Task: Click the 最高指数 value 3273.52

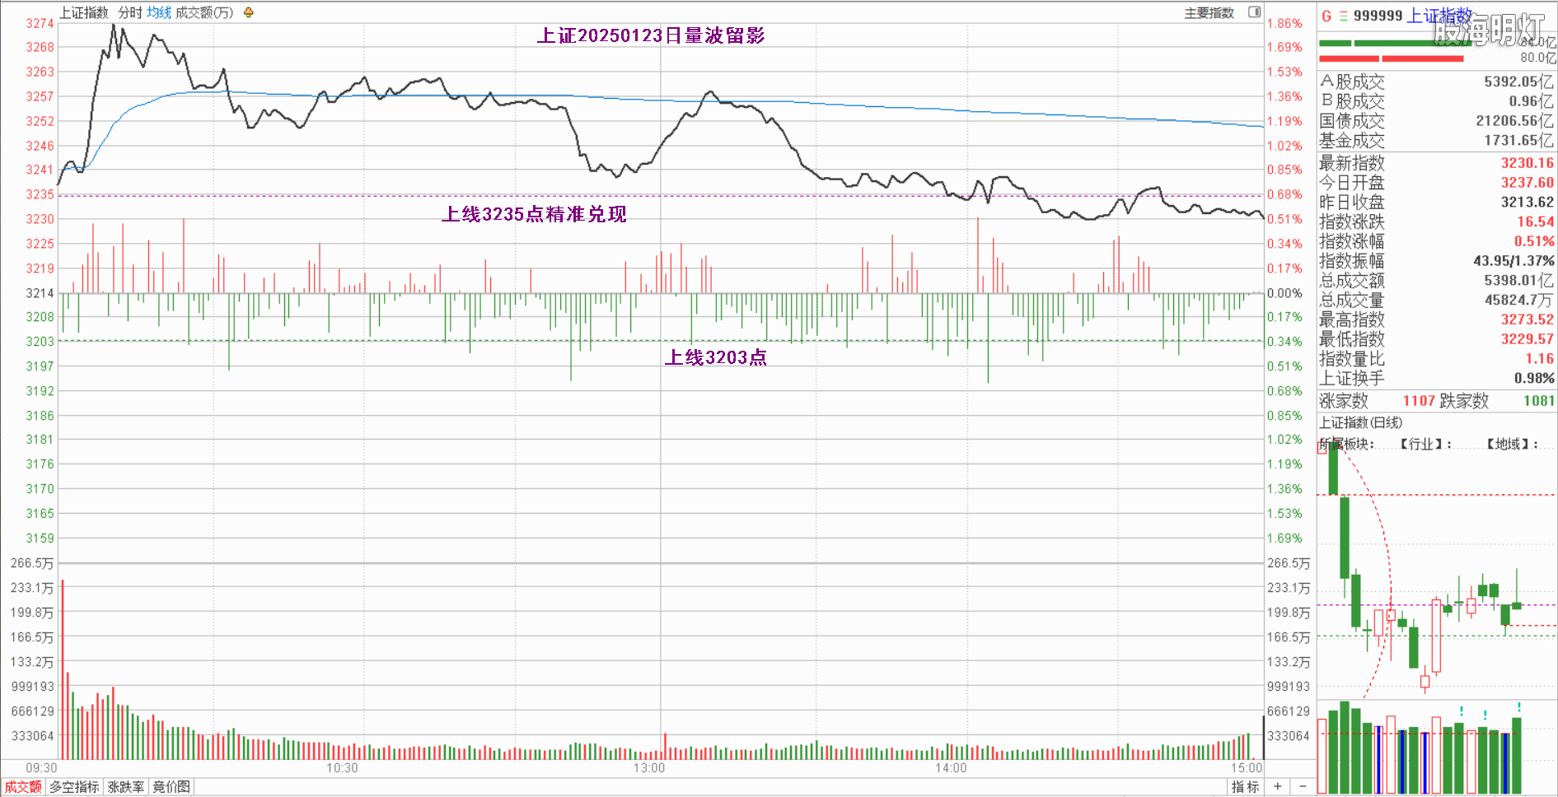Action: [x=1527, y=319]
